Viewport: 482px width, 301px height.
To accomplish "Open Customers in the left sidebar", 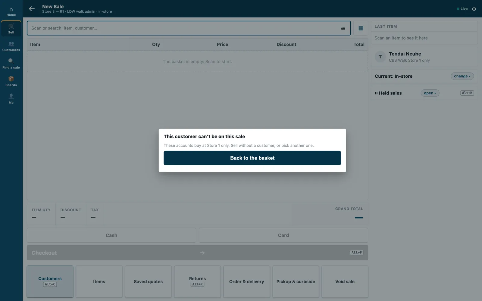I will click(11, 46).
